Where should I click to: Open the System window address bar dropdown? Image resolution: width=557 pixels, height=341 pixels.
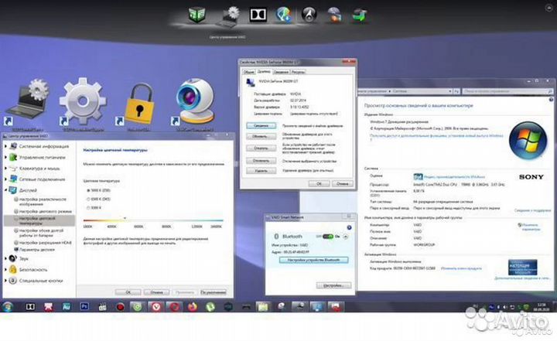[449, 91]
